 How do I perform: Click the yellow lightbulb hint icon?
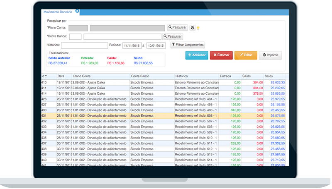(x=198, y=28)
